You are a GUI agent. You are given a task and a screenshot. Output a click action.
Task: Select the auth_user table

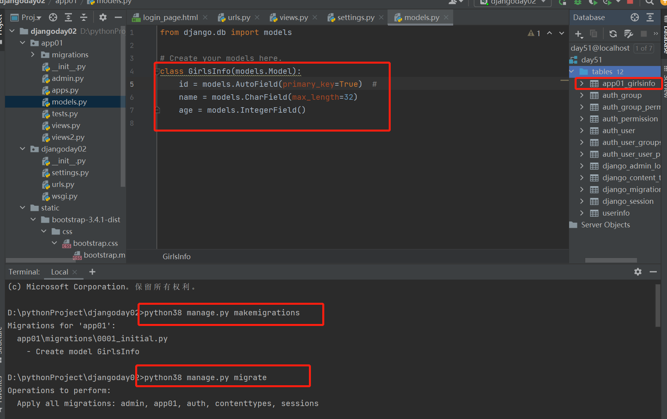tap(618, 130)
